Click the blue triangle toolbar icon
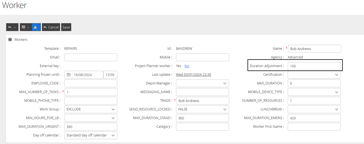 click(36, 27)
